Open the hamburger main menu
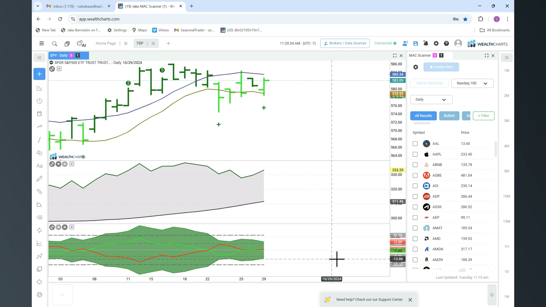The height and width of the screenshot is (307, 546). coord(42,43)
